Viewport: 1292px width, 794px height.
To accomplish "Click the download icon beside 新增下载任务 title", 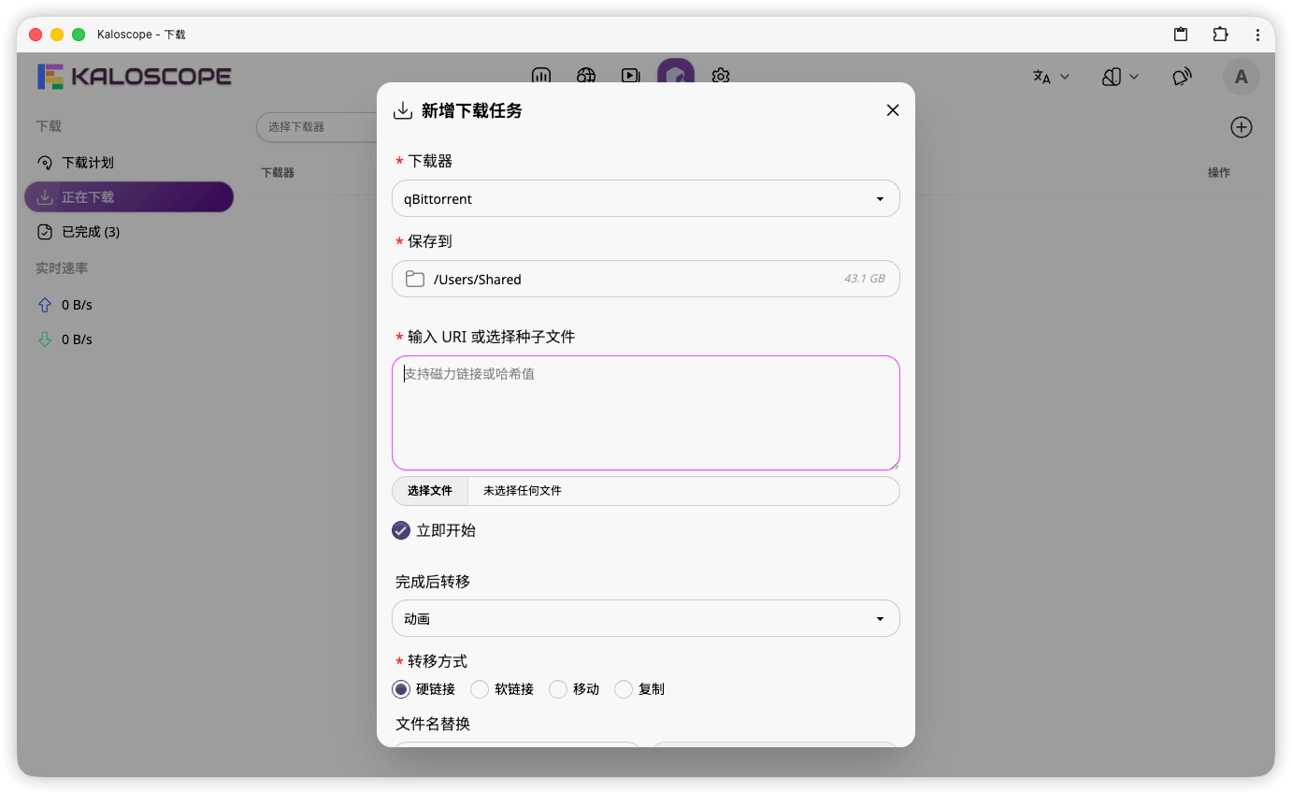I will [403, 110].
